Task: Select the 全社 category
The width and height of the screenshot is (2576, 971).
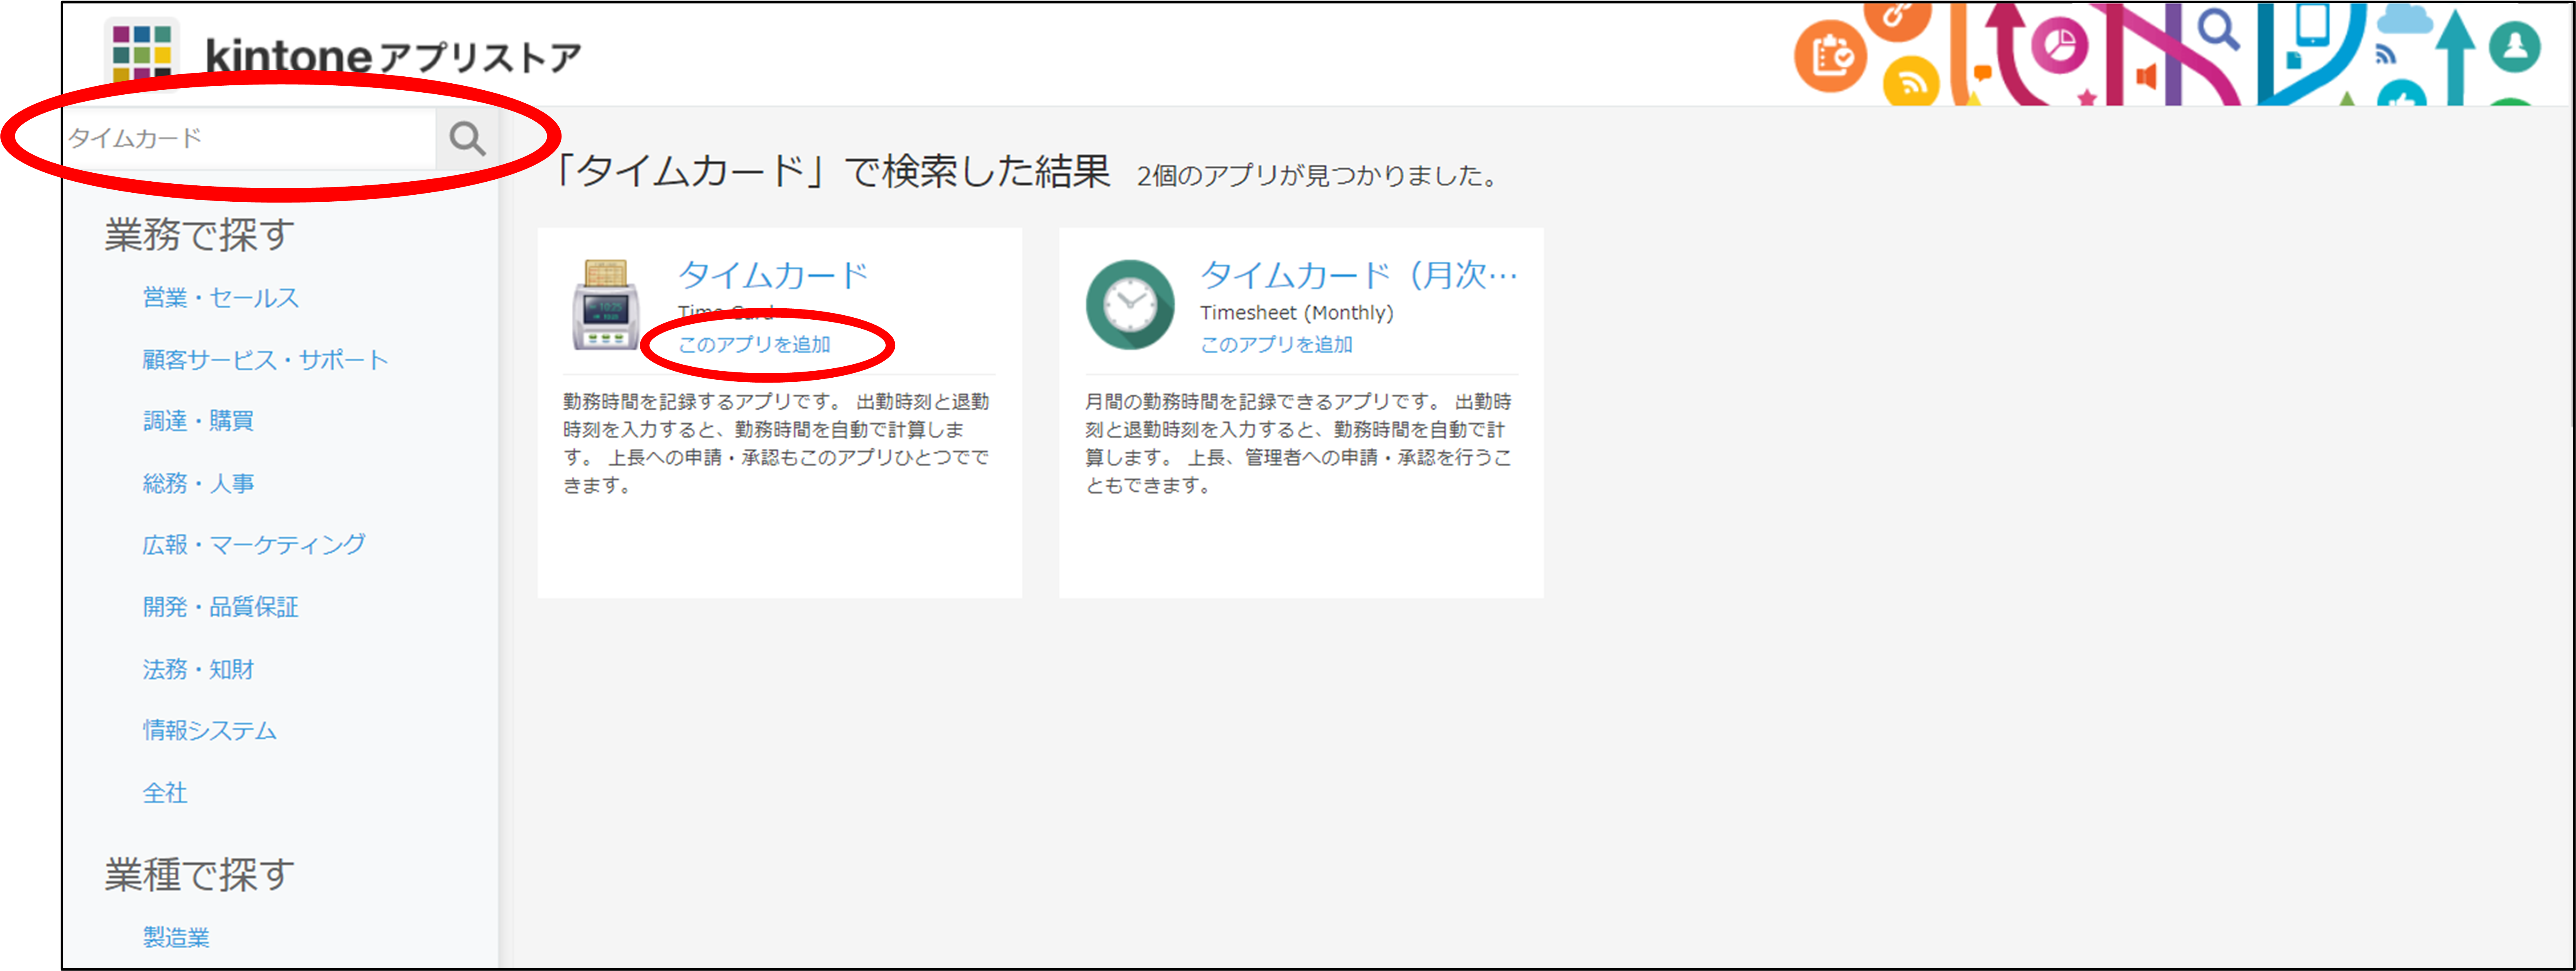Action: pos(165,792)
